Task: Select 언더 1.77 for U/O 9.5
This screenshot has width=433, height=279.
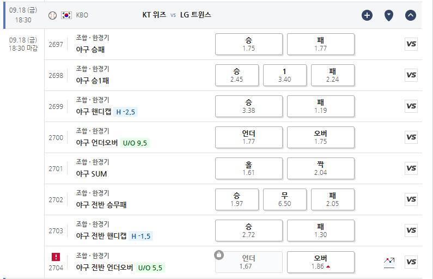Action: [x=249, y=137]
